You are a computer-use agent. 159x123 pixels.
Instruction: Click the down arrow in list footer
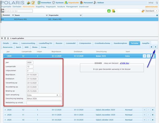[8, 38]
